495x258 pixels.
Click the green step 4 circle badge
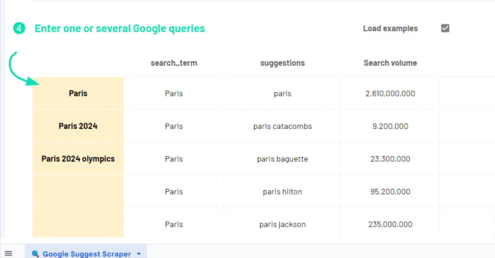pos(18,29)
